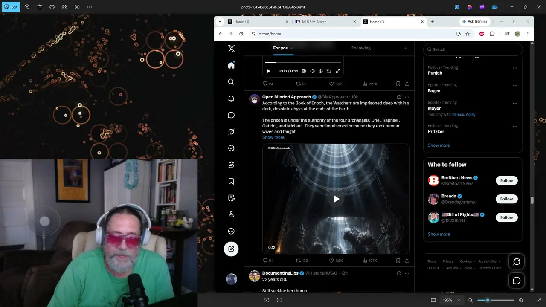Click the Ask Gemini button
Image resolution: width=546 pixels, height=307 pixels.
[474, 22]
